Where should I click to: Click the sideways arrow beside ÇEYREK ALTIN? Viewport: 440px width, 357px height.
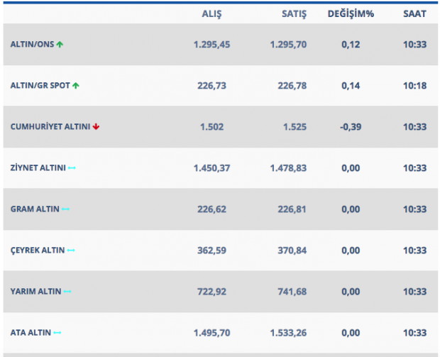(71, 250)
